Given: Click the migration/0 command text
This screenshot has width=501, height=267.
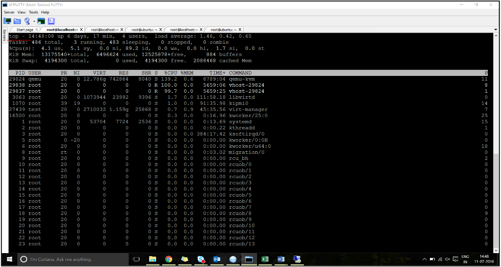Looking at the screenshot, I should (246, 152).
